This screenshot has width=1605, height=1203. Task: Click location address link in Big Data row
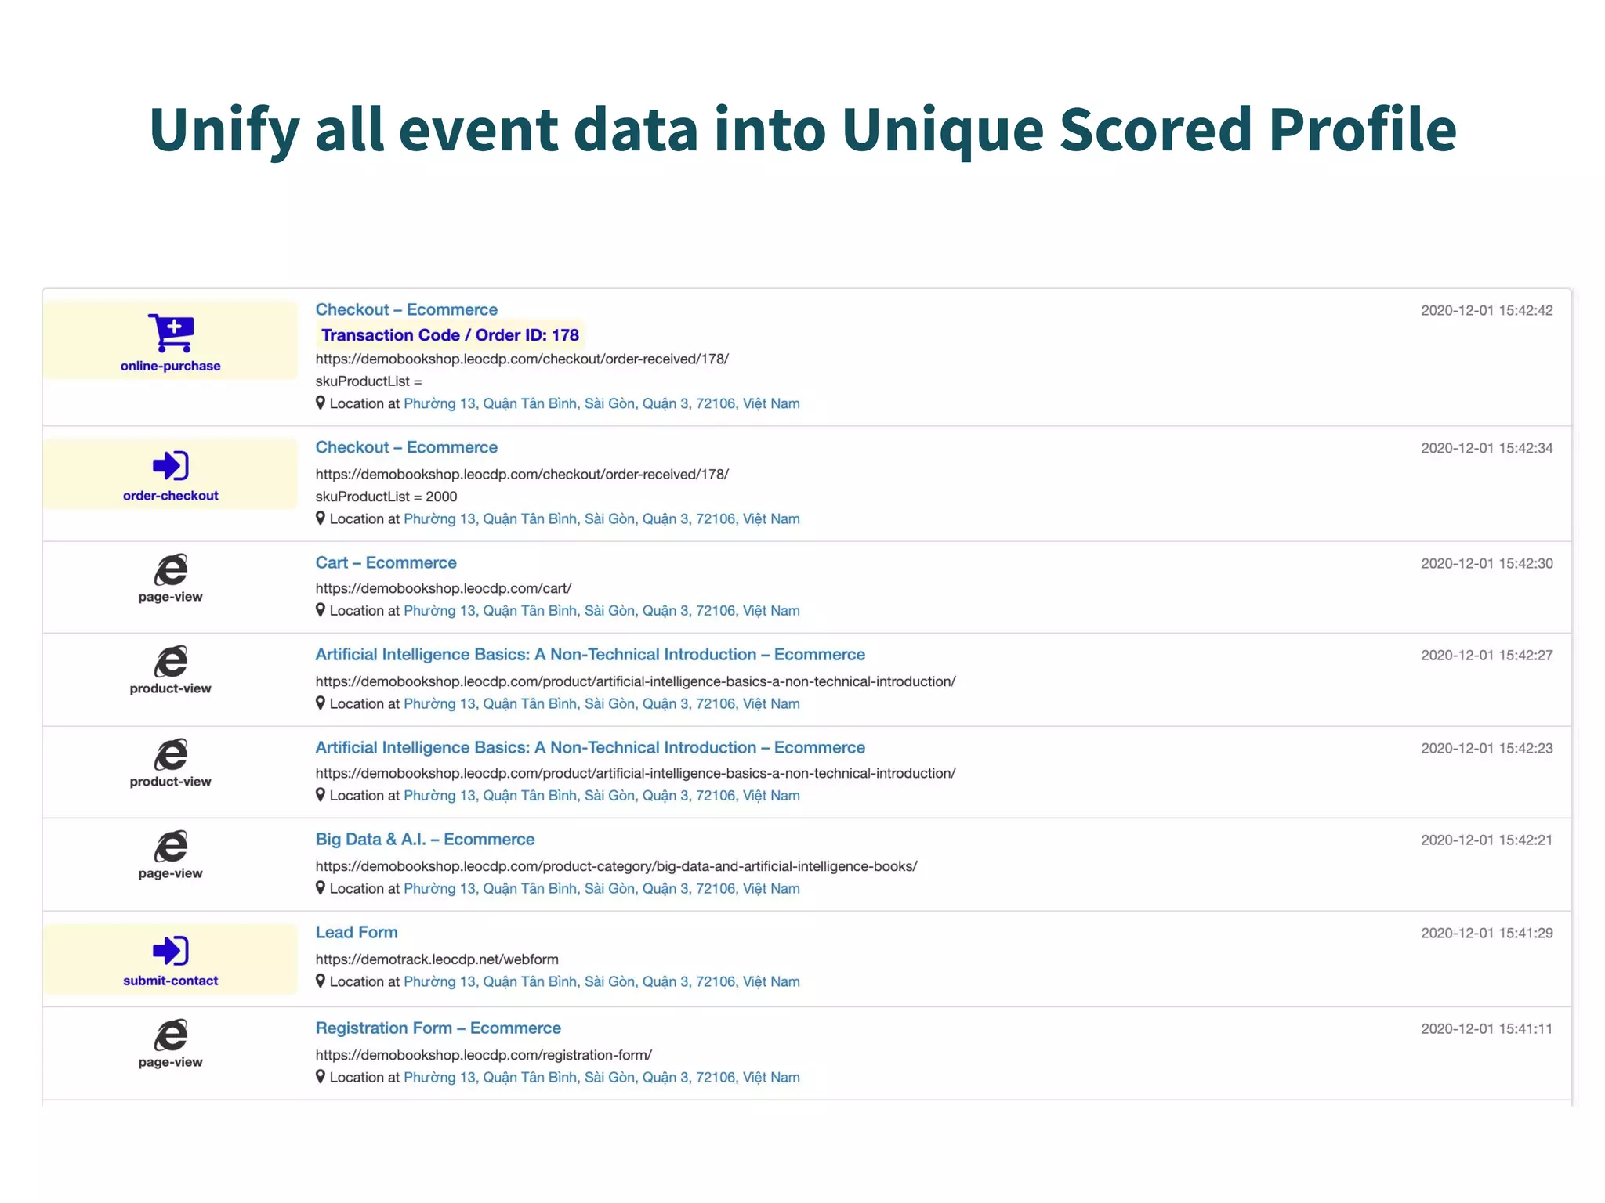click(602, 888)
